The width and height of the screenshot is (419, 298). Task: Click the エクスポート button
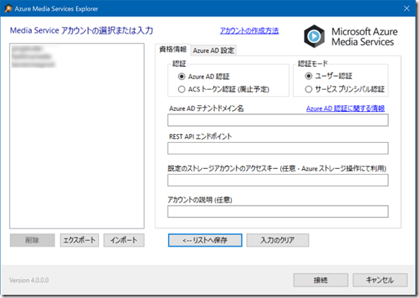click(x=79, y=240)
